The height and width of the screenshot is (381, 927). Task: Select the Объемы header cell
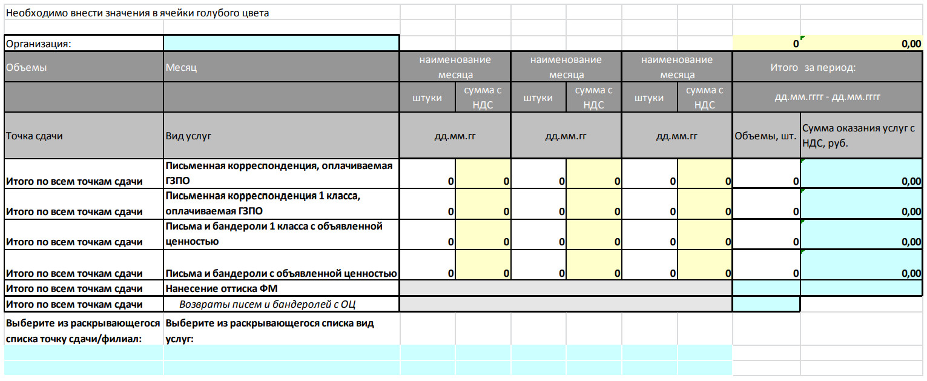coord(84,68)
